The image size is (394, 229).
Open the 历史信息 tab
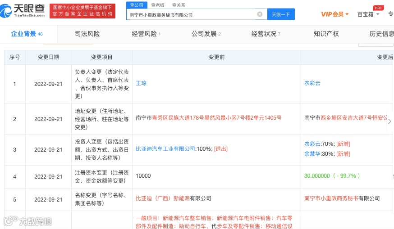[x=381, y=34]
